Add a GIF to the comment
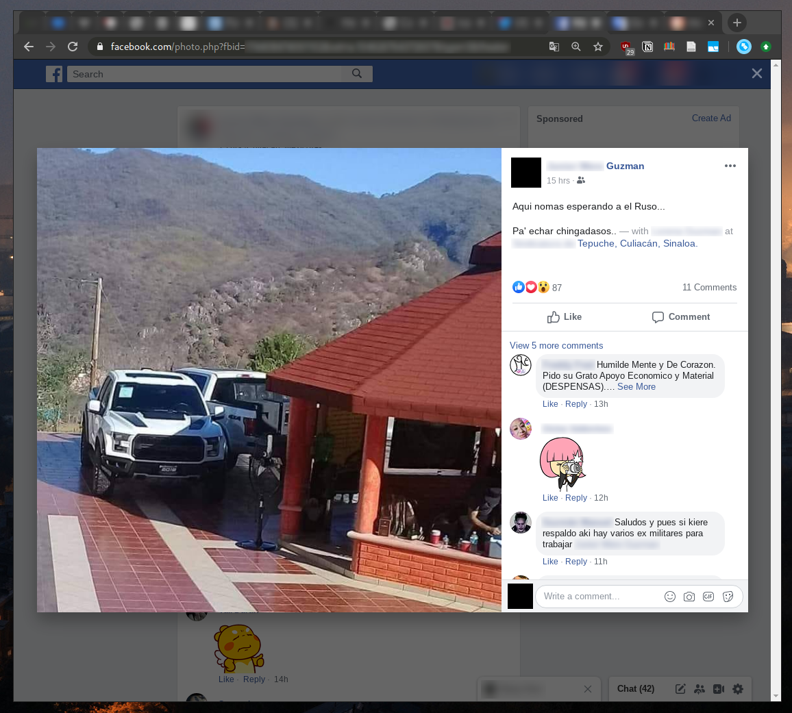The width and height of the screenshot is (792, 713). point(708,597)
